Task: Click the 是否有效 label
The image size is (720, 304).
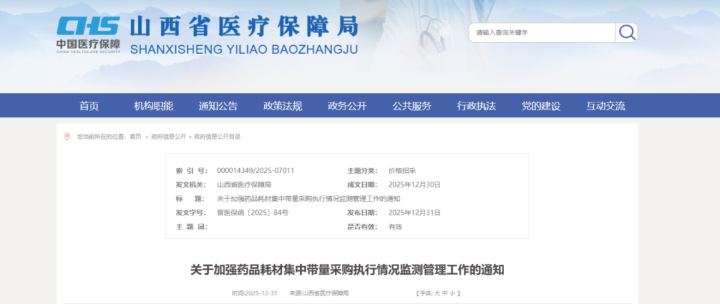Action: (x=362, y=227)
